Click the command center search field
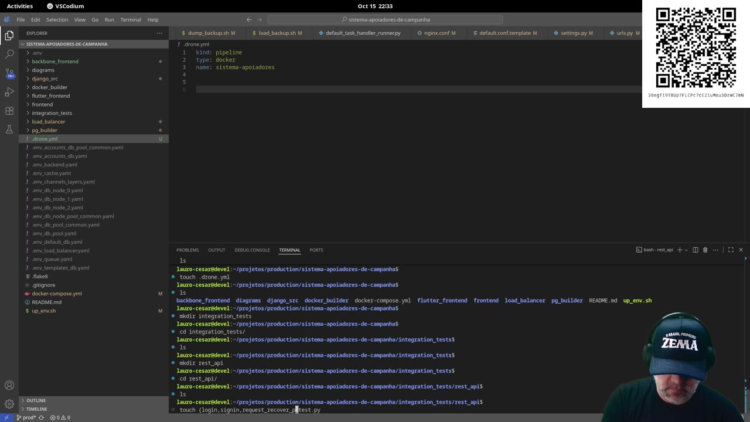 (x=385, y=19)
